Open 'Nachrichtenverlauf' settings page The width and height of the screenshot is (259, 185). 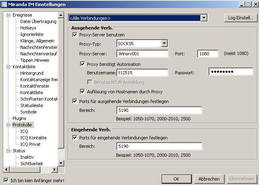coord(39,54)
